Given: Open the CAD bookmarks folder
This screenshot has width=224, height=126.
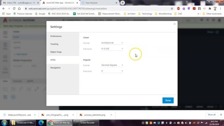Looking at the screenshot, I should point(178,14).
